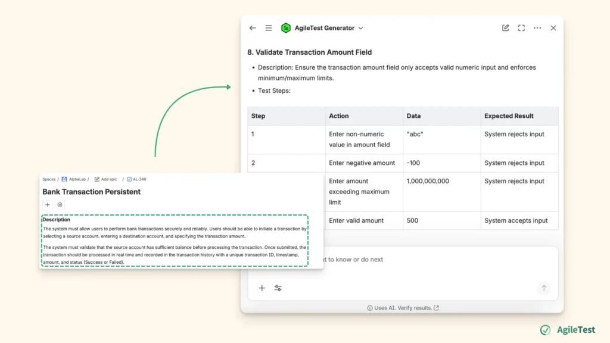Click the Add epic breadcrumb

pyautogui.click(x=109, y=179)
